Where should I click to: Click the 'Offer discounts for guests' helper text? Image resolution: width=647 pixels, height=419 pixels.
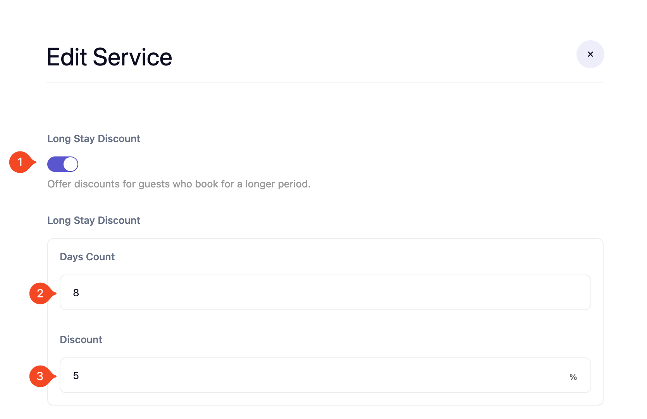point(179,184)
